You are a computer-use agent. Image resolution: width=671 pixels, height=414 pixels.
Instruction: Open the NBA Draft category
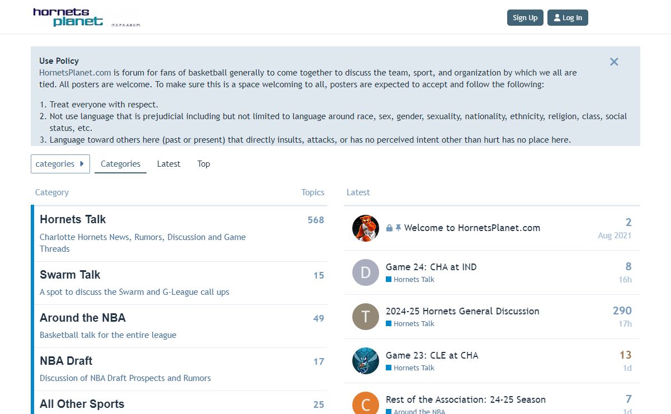[66, 361]
